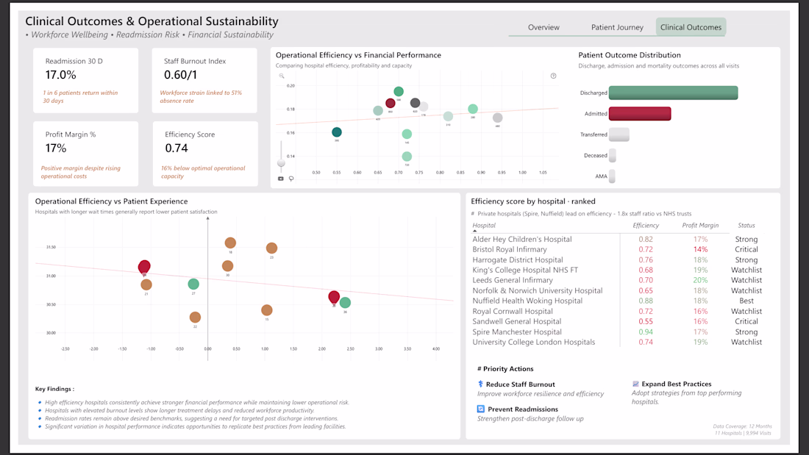Click the Status column header in the hospital table

pyautogui.click(x=746, y=226)
